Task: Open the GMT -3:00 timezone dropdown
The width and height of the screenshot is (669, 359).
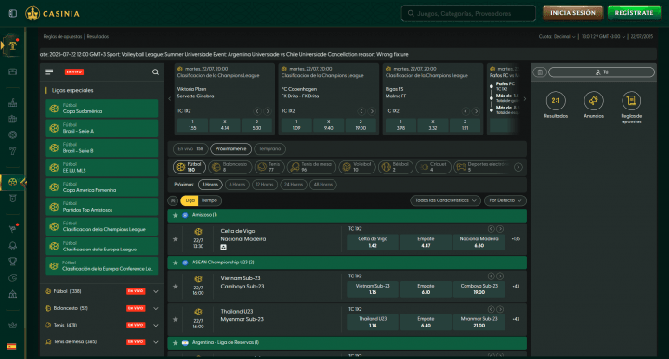Action: [x=603, y=36]
